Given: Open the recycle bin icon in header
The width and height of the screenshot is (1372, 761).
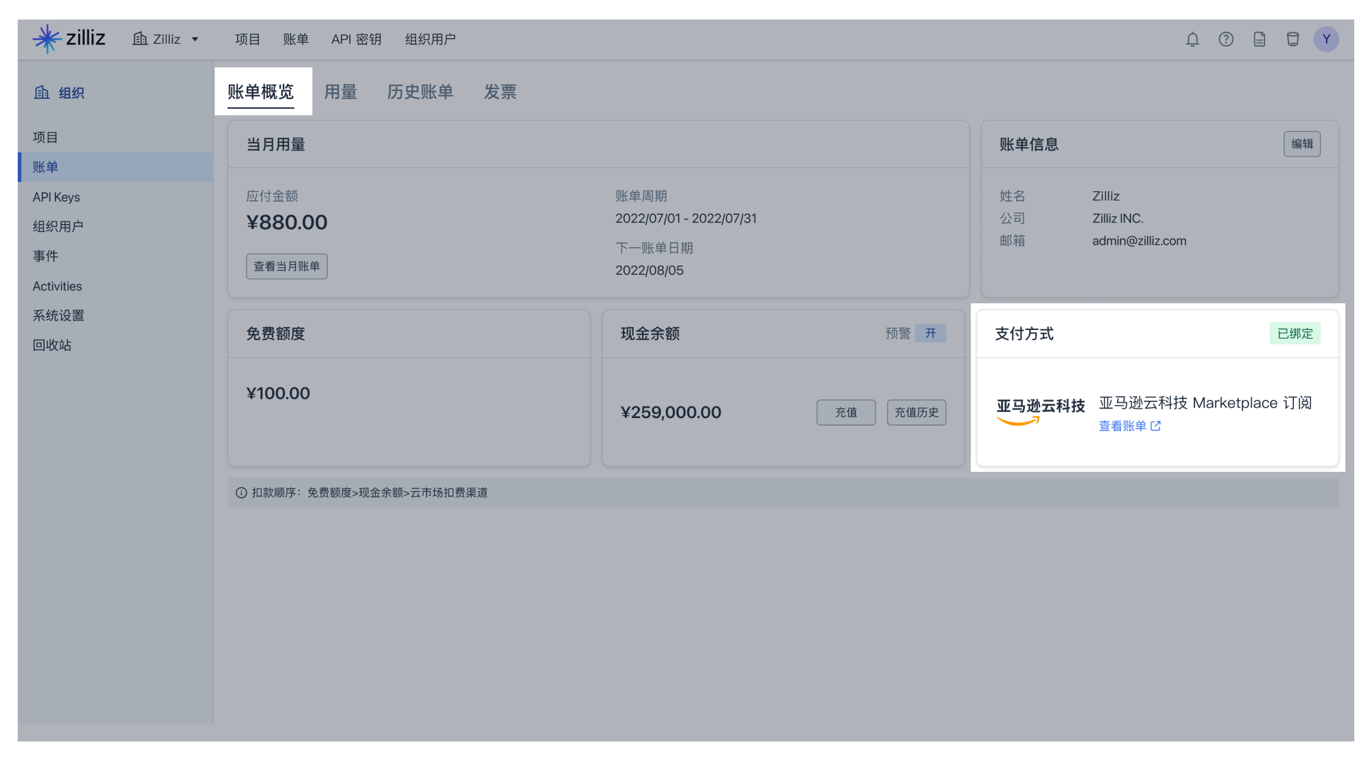Looking at the screenshot, I should click(x=1292, y=40).
